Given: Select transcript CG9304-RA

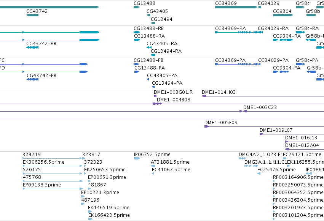Looking at the screenshot, I should pos(283,40).
